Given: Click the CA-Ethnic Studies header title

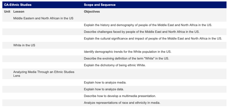Looking at the screenshot, I should (18, 5).
